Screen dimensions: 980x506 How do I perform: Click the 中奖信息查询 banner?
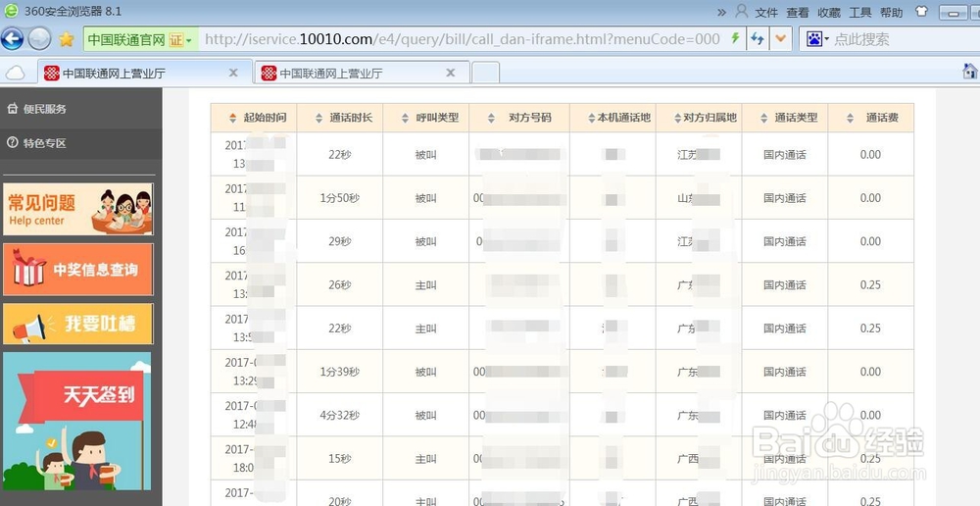click(x=78, y=269)
